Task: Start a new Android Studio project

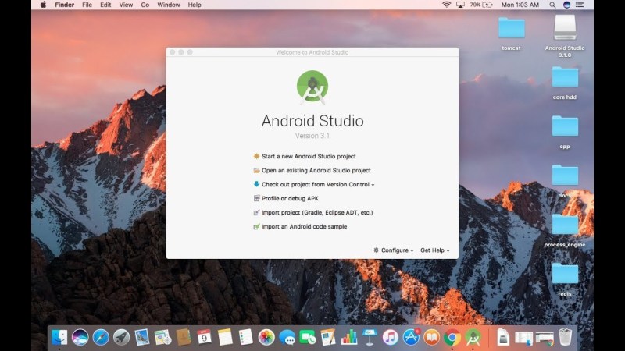Action: 308,156
